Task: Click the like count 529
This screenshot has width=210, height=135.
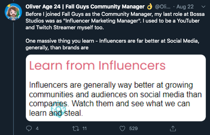Action: pos(133,128)
